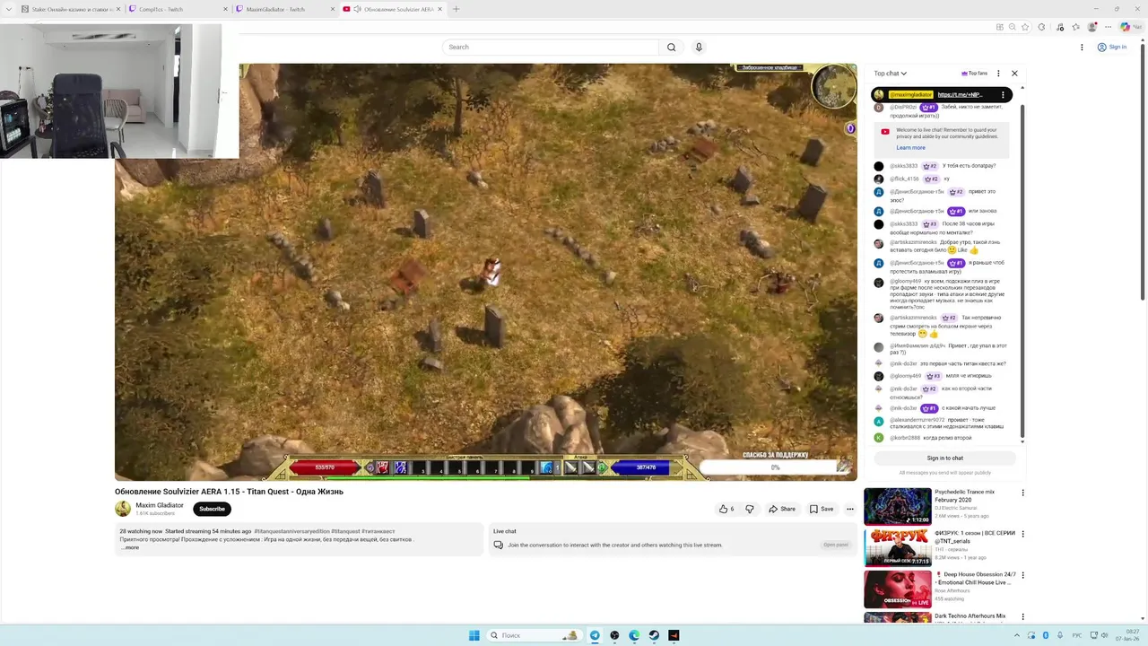Open options for Psychedelic Trance mix video
The width and height of the screenshot is (1148, 646).
coord(1022,493)
